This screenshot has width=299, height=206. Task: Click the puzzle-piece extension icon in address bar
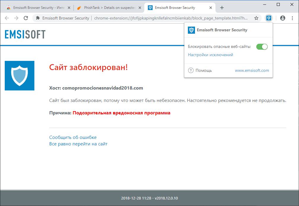tap(38, 18)
